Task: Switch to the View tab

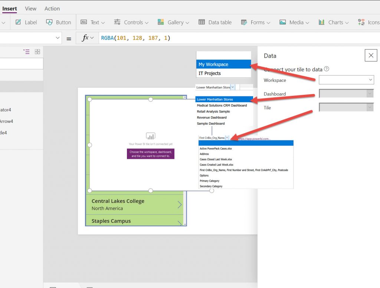Action: [x=31, y=9]
